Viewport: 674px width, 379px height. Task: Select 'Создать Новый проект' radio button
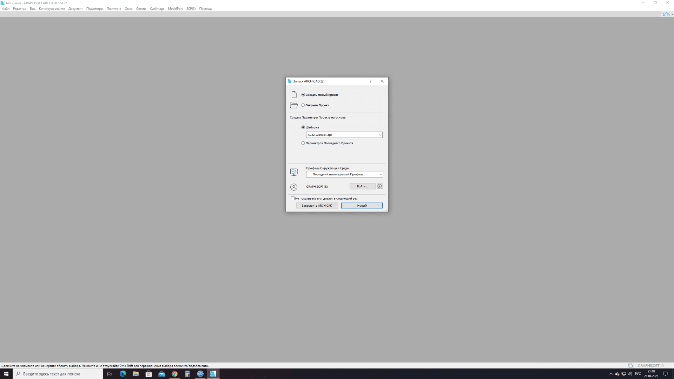tap(303, 95)
